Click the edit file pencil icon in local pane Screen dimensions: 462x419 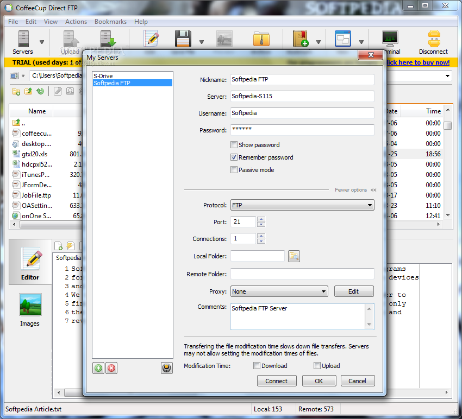tap(58, 92)
